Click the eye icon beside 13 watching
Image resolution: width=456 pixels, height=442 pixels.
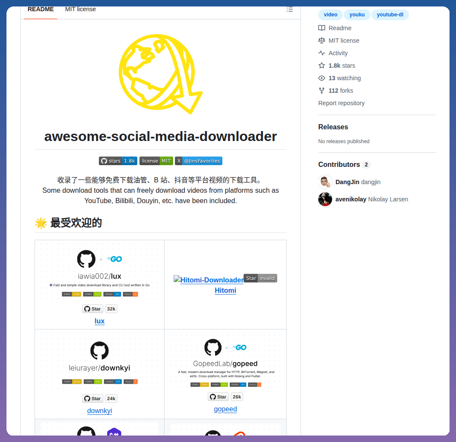pyautogui.click(x=322, y=78)
